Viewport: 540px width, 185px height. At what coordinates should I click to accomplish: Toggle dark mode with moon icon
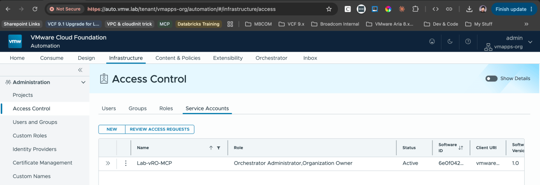(450, 41)
